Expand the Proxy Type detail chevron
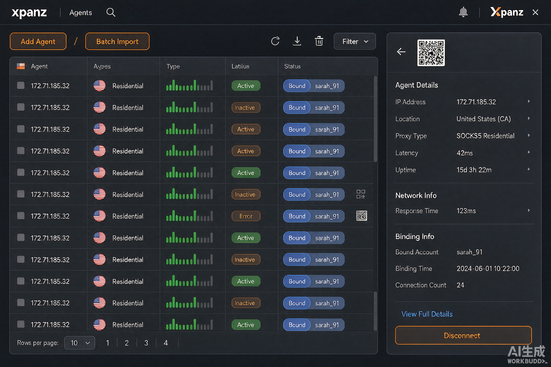Viewport: 551px width, 367px height. coord(529,135)
